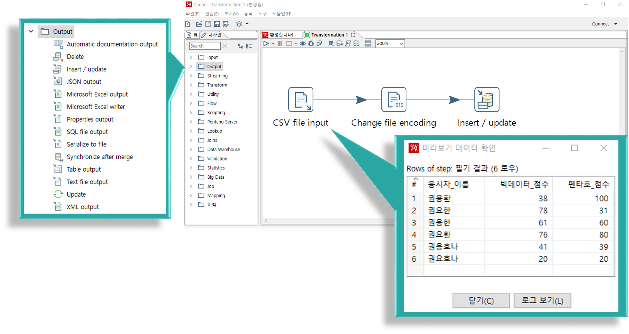Open the 파일(F) menu

tap(192, 14)
